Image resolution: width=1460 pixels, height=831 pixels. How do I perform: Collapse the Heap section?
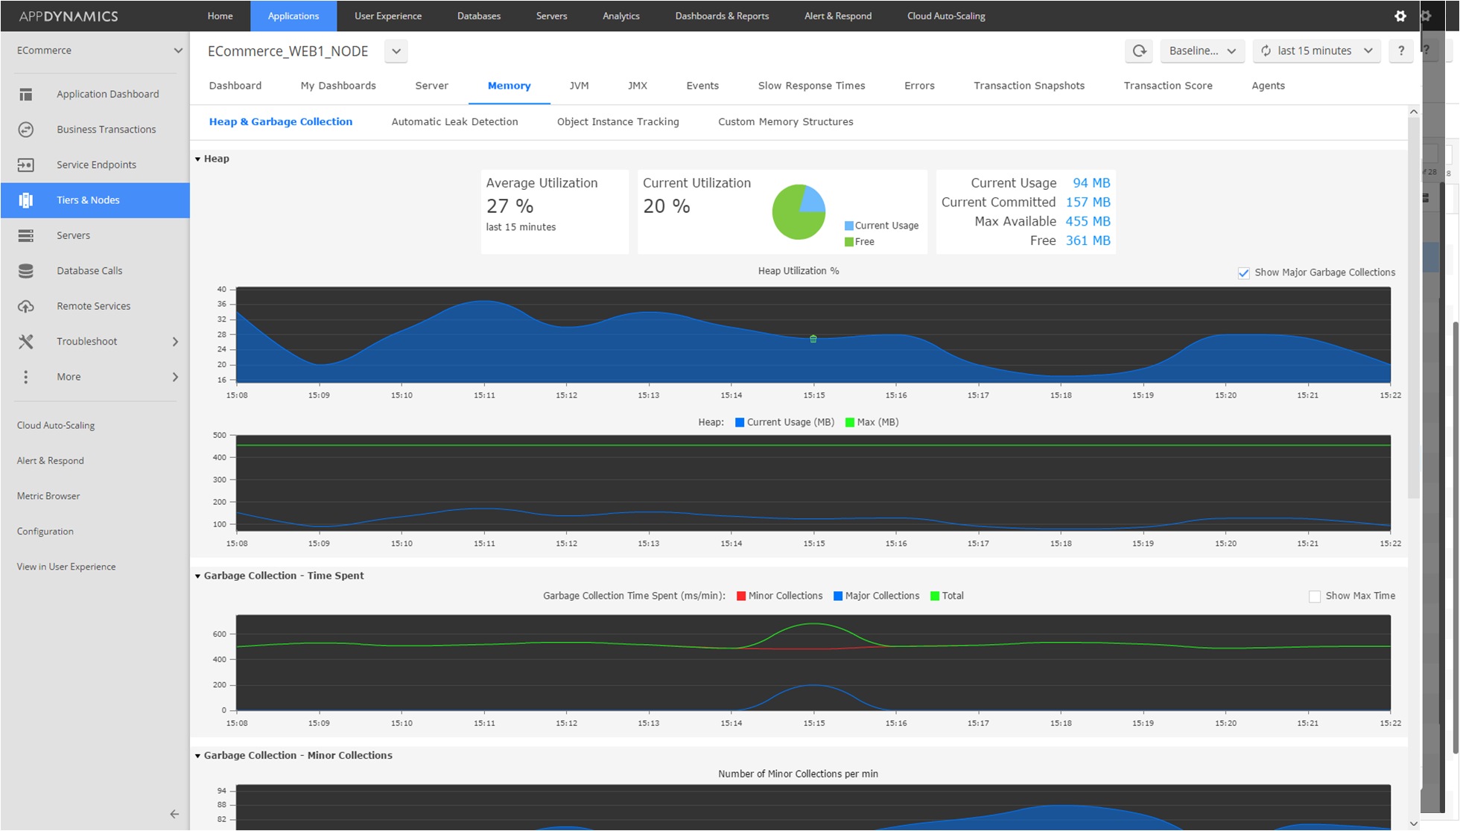pyautogui.click(x=198, y=159)
